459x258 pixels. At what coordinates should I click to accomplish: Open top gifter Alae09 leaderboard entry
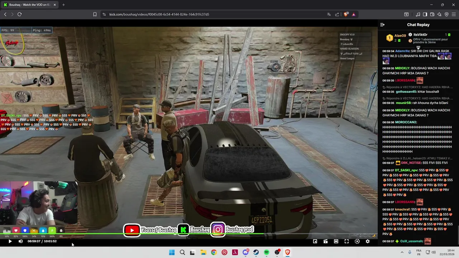(396, 38)
